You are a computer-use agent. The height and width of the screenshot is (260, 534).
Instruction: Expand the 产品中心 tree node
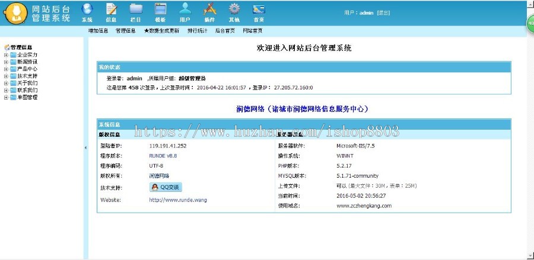click(6, 69)
